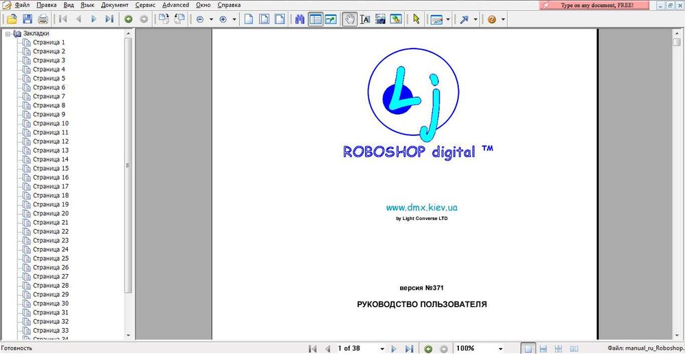Viewport: 685px width, 354px height.
Task: Open bookmark Страница 12
Action: [x=51, y=141]
